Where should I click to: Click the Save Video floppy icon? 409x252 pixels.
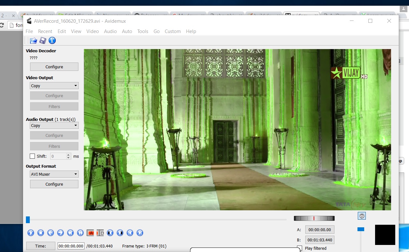pos(43,40)
